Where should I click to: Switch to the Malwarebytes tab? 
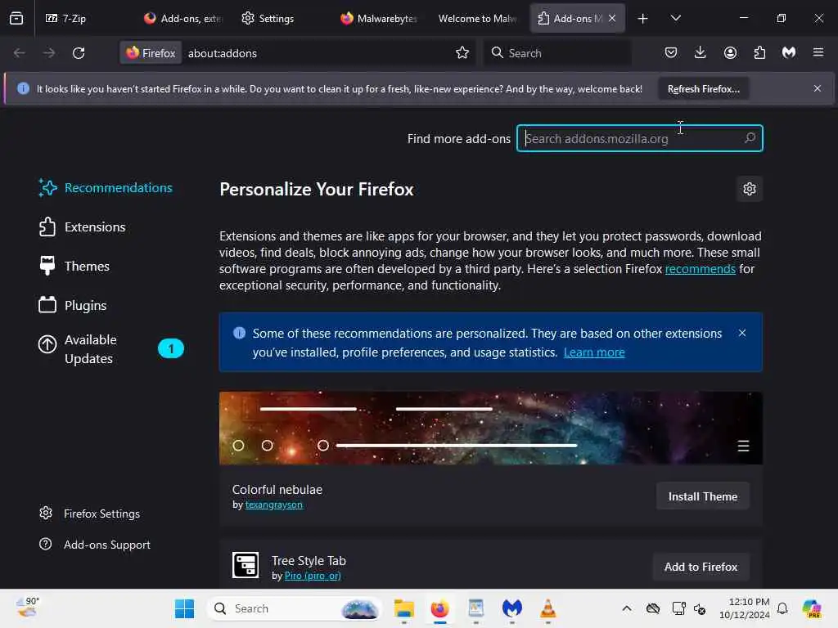coord(379,18)
